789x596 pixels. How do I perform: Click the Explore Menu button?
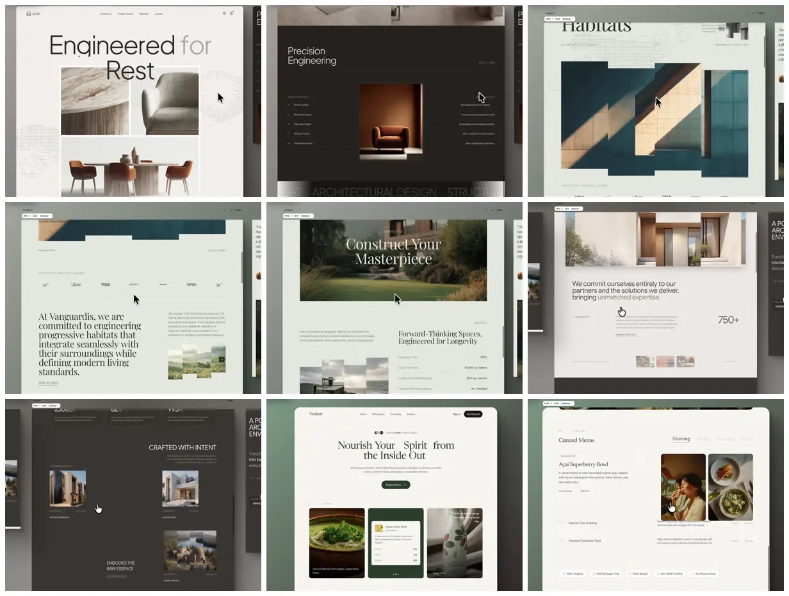coord(396,485)
